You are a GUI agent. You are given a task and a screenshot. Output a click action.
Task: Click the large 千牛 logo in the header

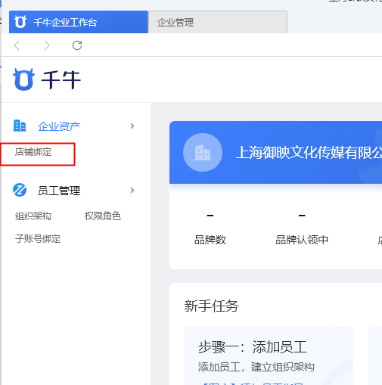(47, 79)
